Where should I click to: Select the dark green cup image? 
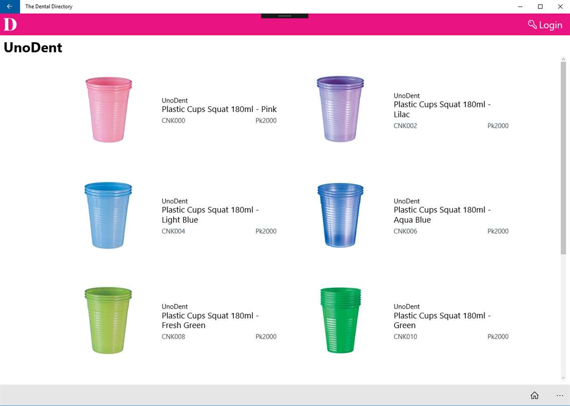coord(340,320)
